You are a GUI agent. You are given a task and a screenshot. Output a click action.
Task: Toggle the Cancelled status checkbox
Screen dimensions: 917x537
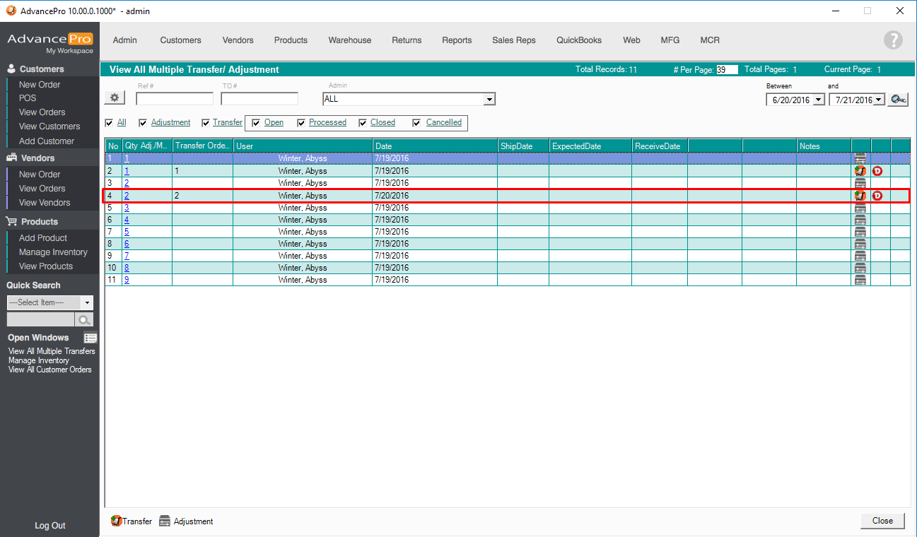(x=416, y=122)
